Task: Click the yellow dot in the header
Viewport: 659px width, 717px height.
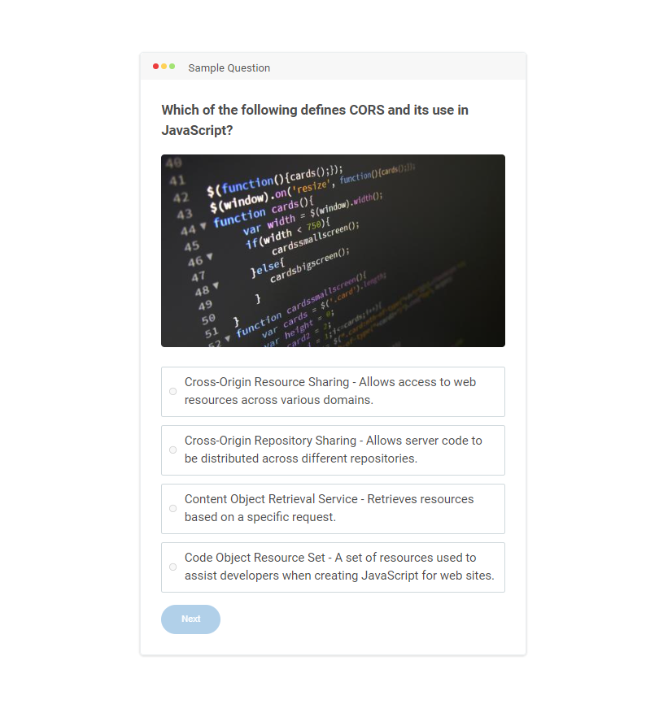Action: click(164, 67)
